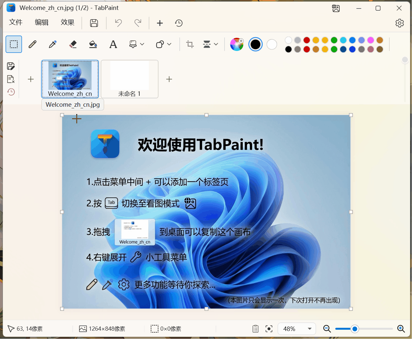
Task: Pick the color picker eyedropper tool
Action: click(53, 44)
